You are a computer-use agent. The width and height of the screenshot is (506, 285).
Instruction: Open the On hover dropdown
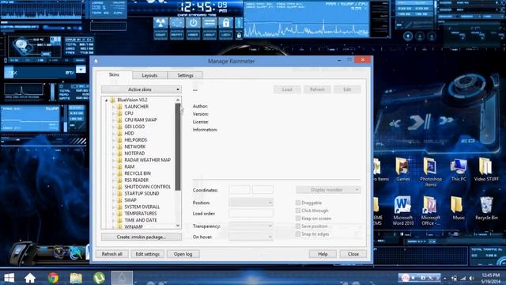pos(251,237)
